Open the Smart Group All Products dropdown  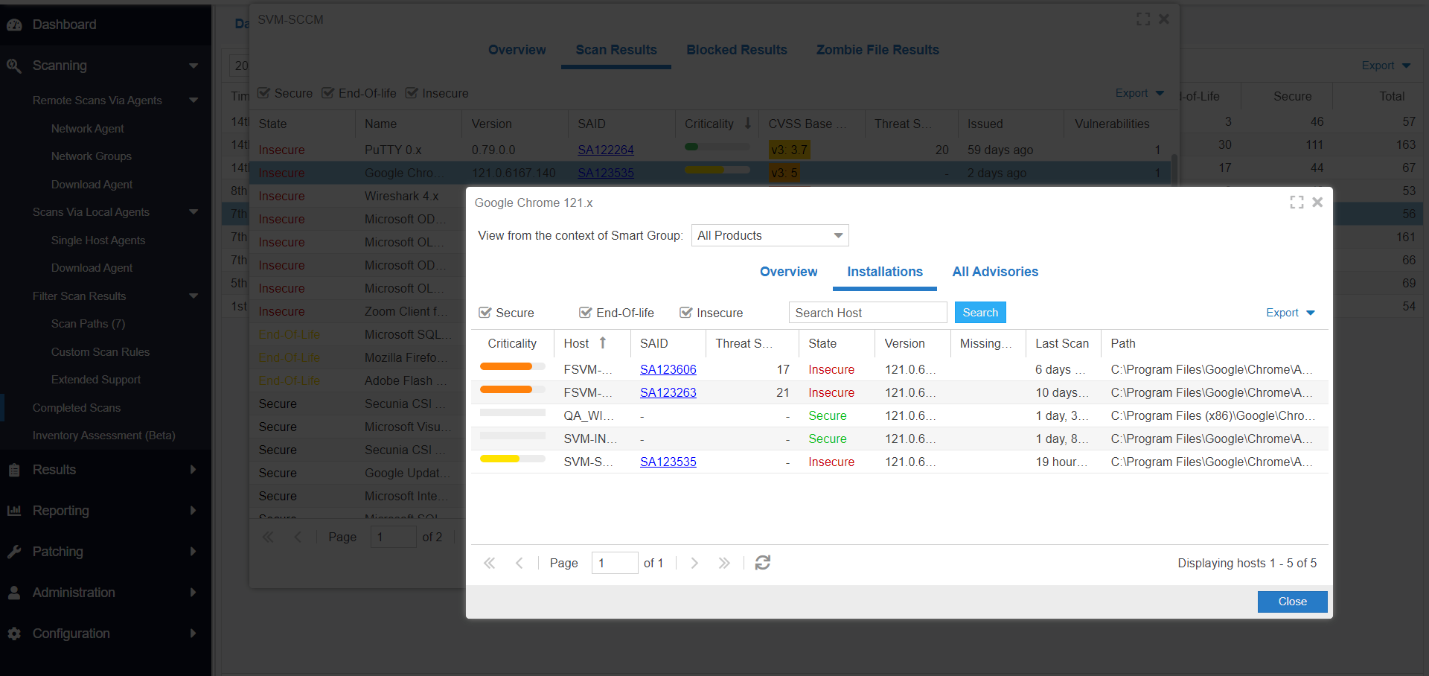tap(770, 235)
